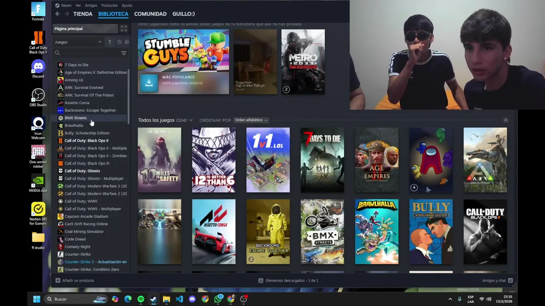Show hidden icons in system tray
The width and height of the screenshot is (545, 306).
(450, 299)
